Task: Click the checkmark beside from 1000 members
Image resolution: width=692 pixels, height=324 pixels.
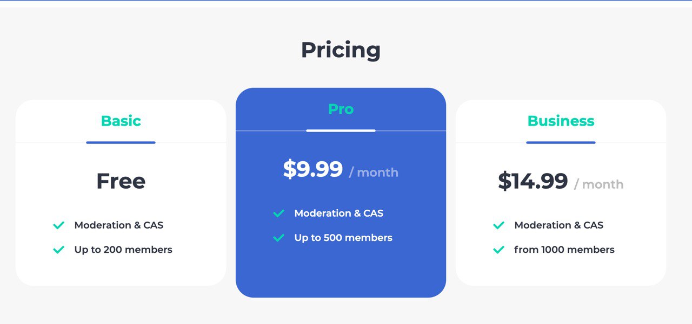Action: click(499, 250)
